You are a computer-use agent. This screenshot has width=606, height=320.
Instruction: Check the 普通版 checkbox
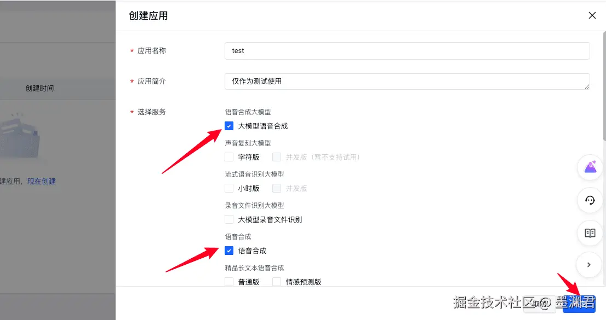[x=229, y=282]
